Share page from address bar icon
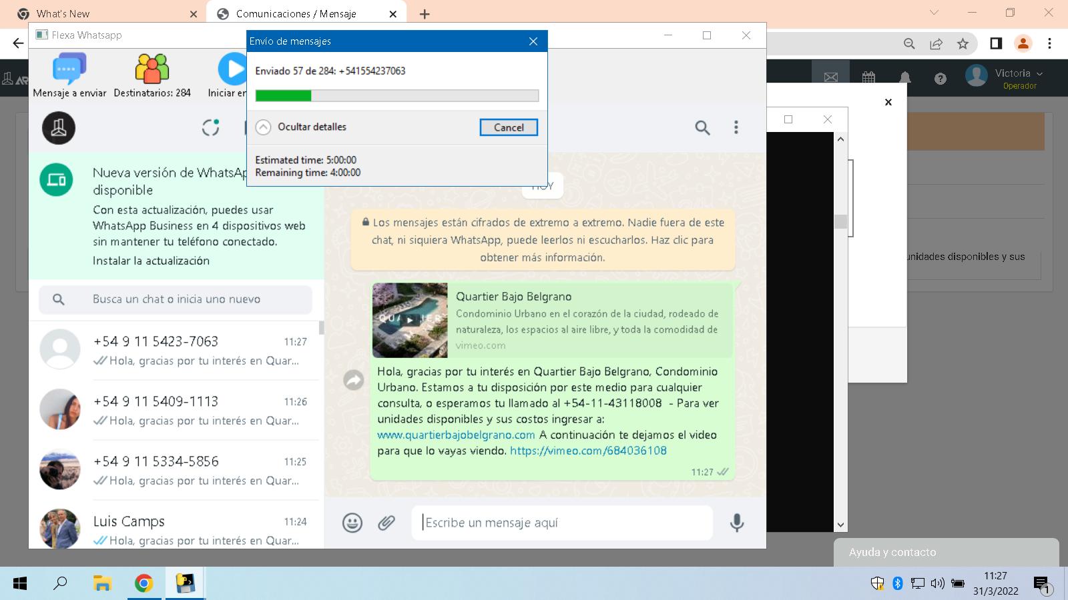 [x=936, y=43]
